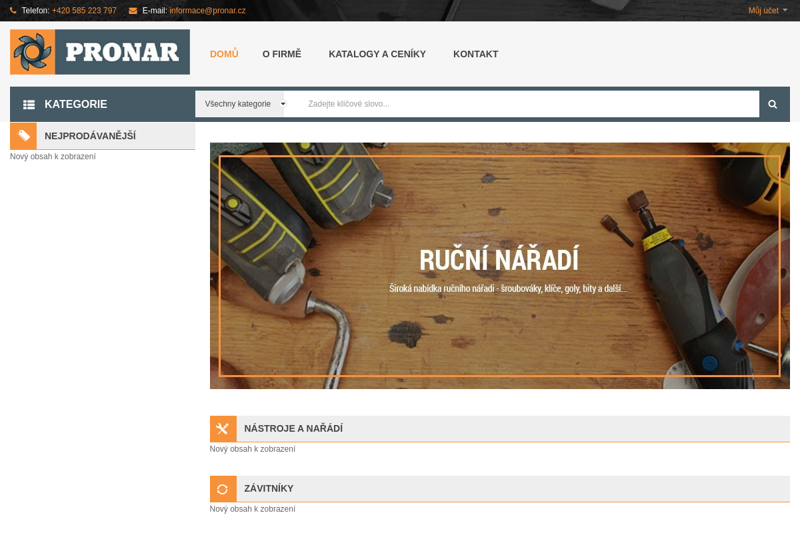This screenshot has width=800, height=533.
Task: Click the Ruční nářadí banner image
Action: coord(499,266)
